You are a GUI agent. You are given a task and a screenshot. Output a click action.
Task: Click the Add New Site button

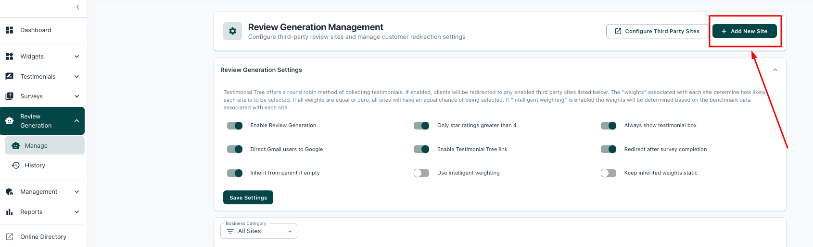[x=744, y=31]
